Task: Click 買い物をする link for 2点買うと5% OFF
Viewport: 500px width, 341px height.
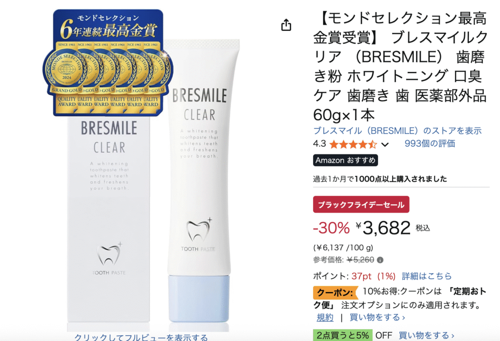Action: click(426, 335)
